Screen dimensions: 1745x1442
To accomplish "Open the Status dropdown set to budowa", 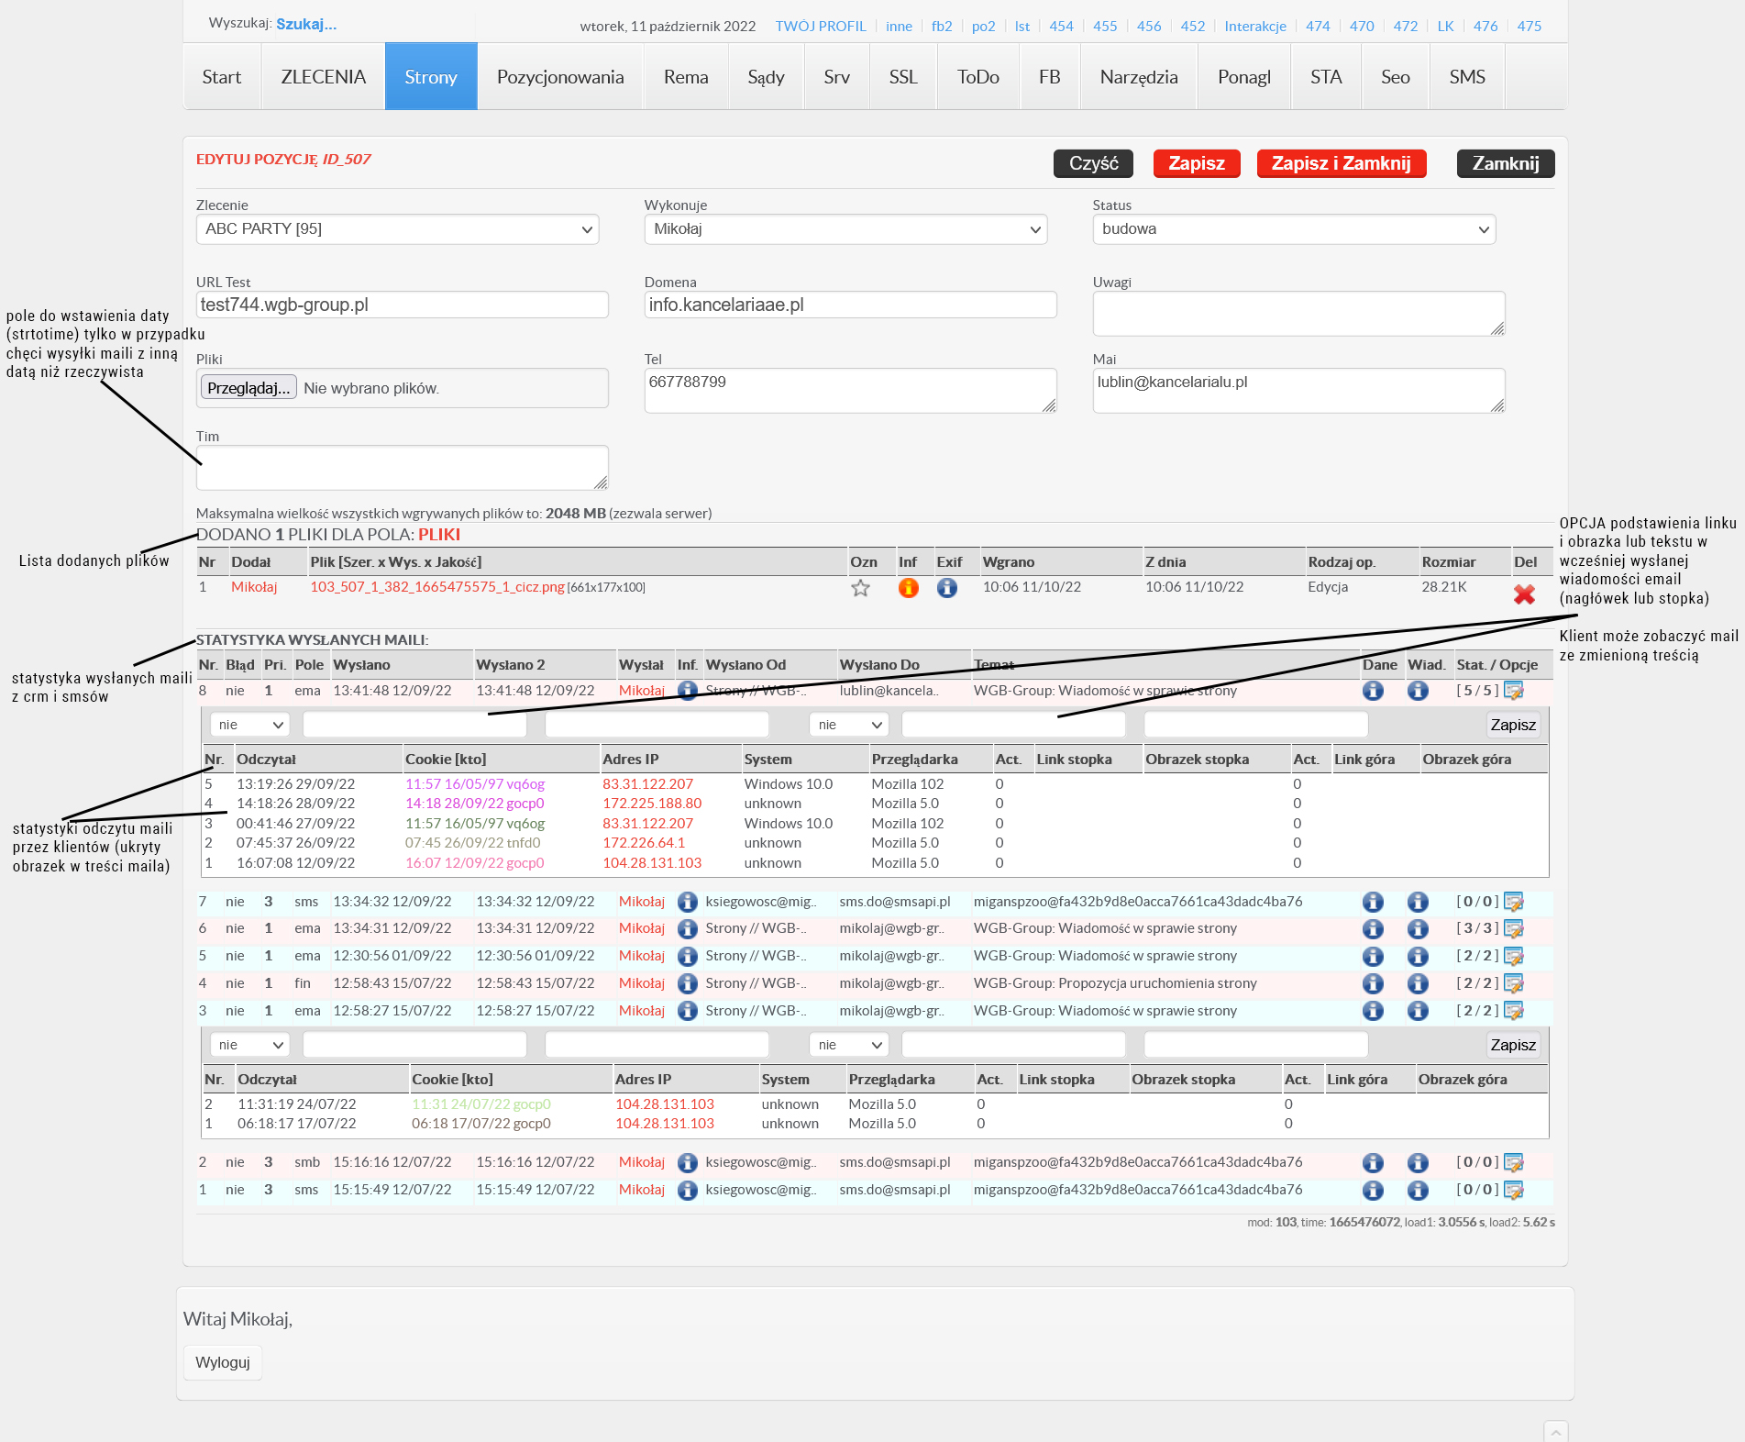I will pos(1293,229).
